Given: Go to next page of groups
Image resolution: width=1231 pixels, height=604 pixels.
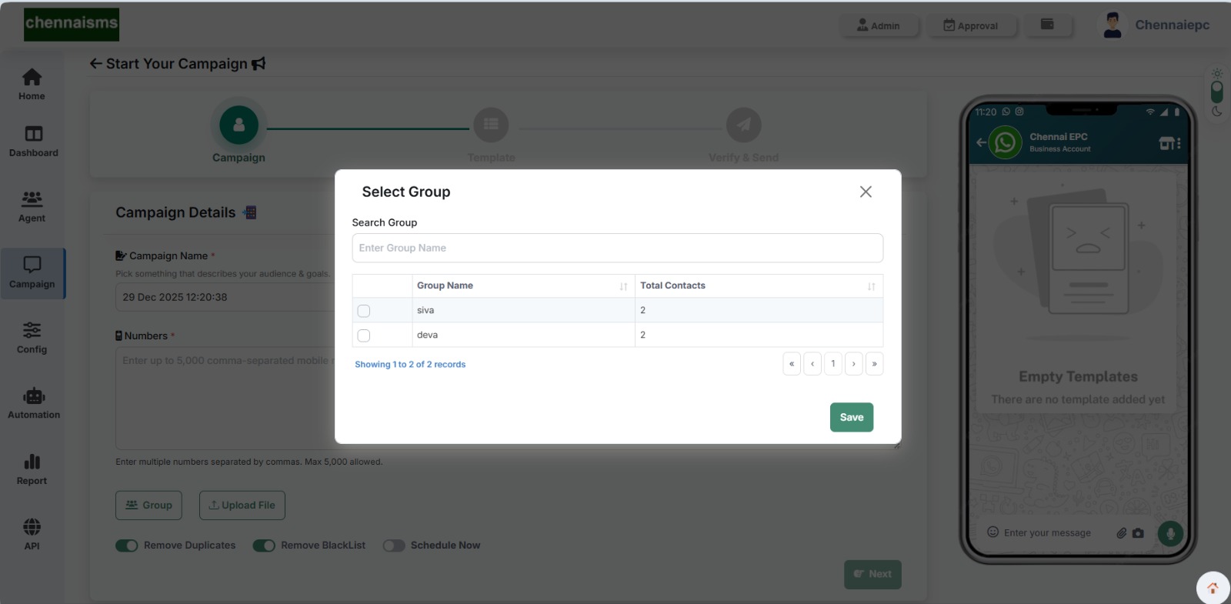Looking at the screenshot, I should [x=853, y=364].
